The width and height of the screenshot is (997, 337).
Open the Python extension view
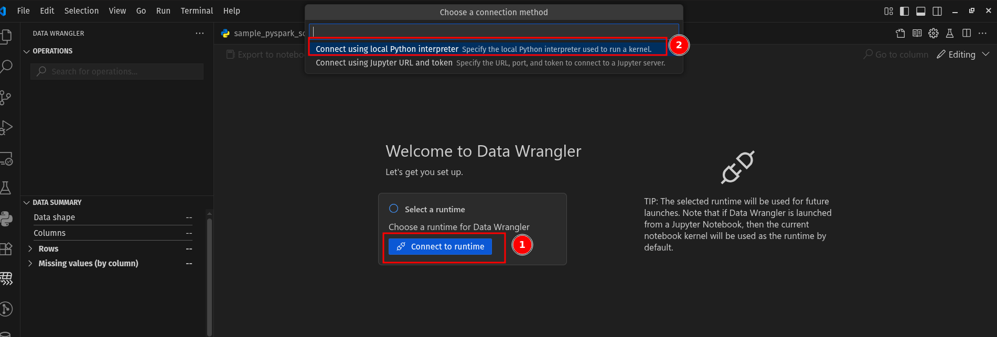pyautogui.click(x=6, y=219)
